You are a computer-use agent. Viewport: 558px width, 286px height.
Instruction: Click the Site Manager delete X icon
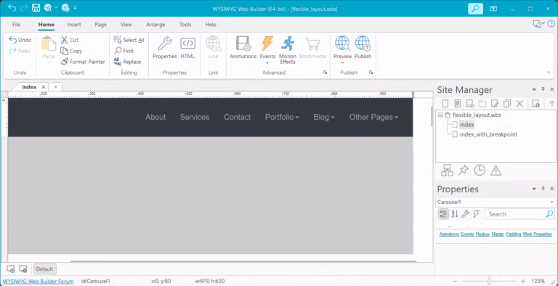[519, 104]
